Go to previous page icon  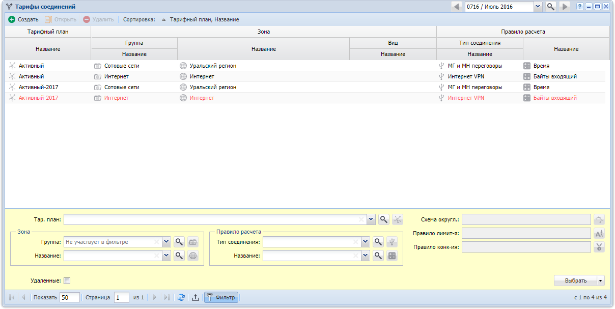click(x=23, y=297)
